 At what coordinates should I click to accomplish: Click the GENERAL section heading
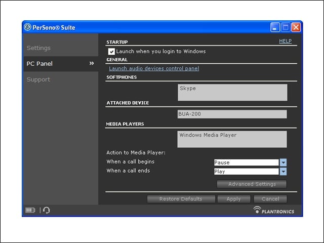117,60
